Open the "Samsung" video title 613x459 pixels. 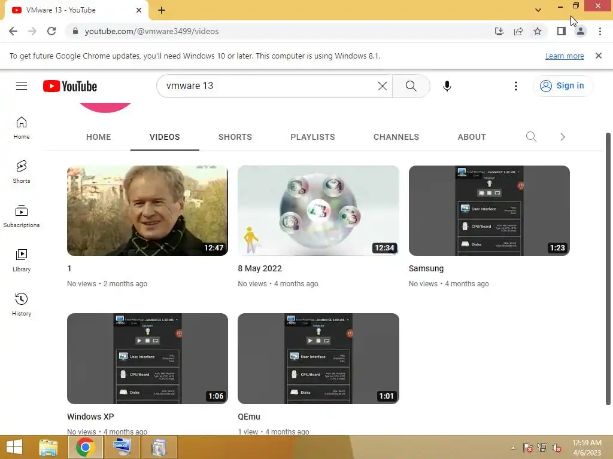pyautogui.click(x=426, y=268)
